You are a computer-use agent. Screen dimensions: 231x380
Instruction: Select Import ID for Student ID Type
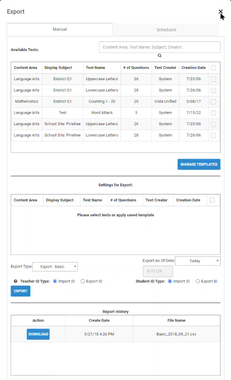click(x=170, y=282)
